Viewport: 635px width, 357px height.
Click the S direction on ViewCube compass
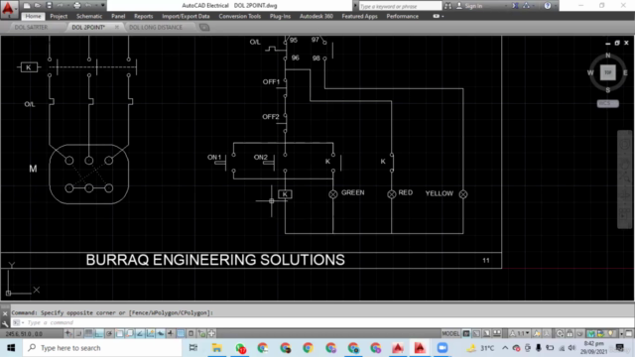pos(608,90)
